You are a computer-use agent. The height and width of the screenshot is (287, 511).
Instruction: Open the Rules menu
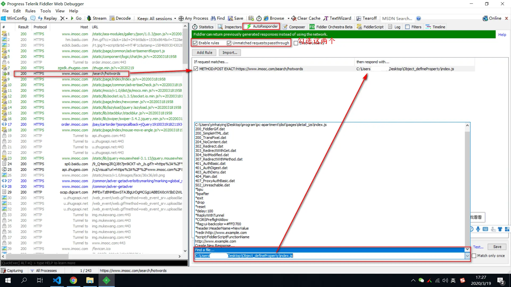pyautogui.click(x=30, y=11)
